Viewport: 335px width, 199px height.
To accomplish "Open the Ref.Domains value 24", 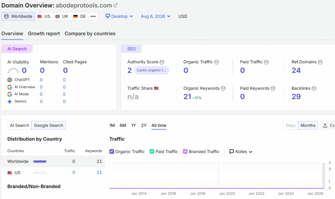I will click(x=296, y=70).
